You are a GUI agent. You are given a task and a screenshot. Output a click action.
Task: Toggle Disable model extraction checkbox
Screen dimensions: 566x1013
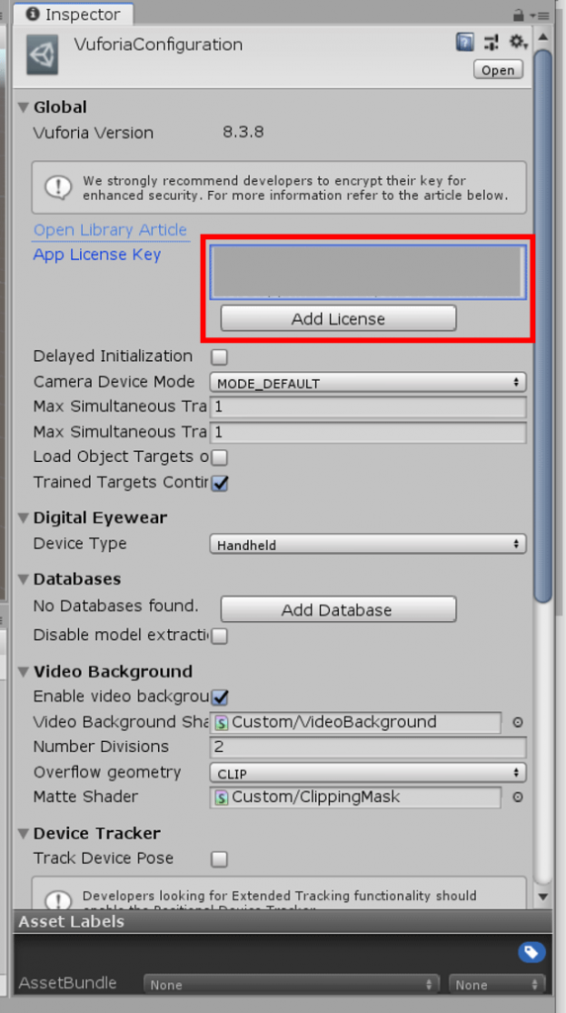click(x=219, y=636)
